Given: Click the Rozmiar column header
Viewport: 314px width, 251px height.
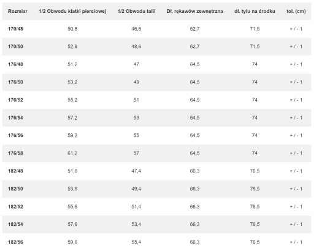Looking at the screenshot, I should pyautogui.click(x=18, y=11).
